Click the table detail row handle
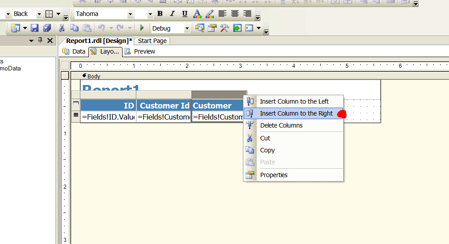 click(76, 117)
